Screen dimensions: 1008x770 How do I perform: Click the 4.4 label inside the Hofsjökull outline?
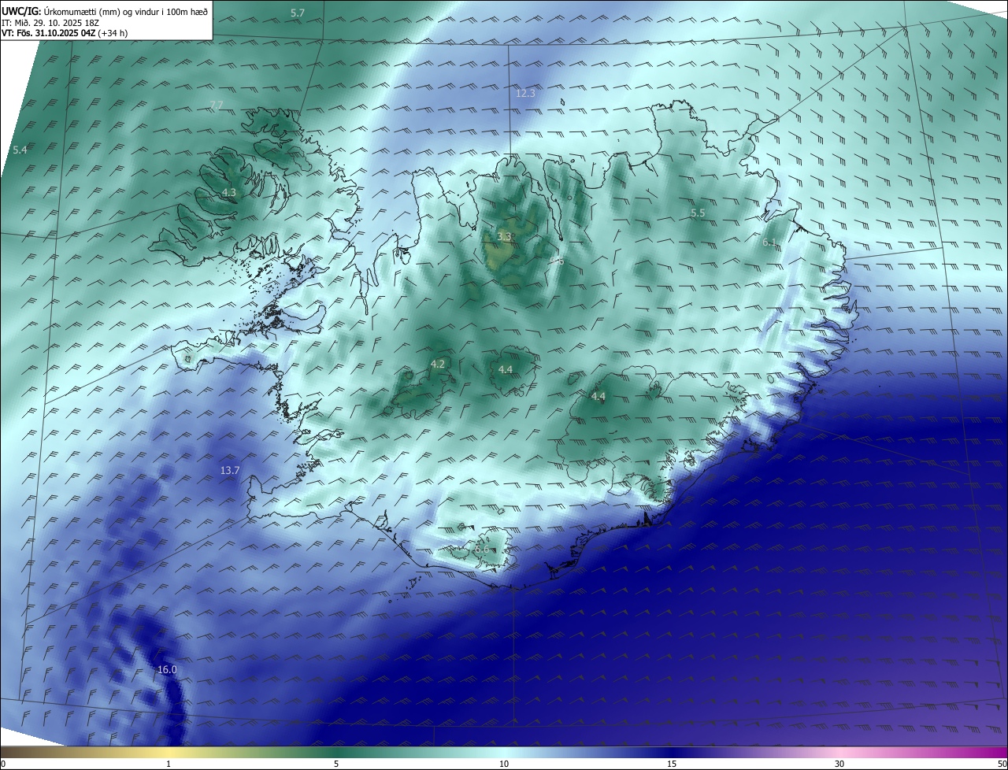(506, 369)
